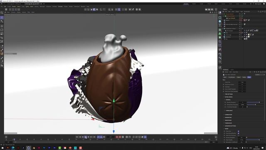The width and height of the screenshot is (266, 150).
Task: Collapse the EXTRA FORCES section
Action: click(229, 97)
